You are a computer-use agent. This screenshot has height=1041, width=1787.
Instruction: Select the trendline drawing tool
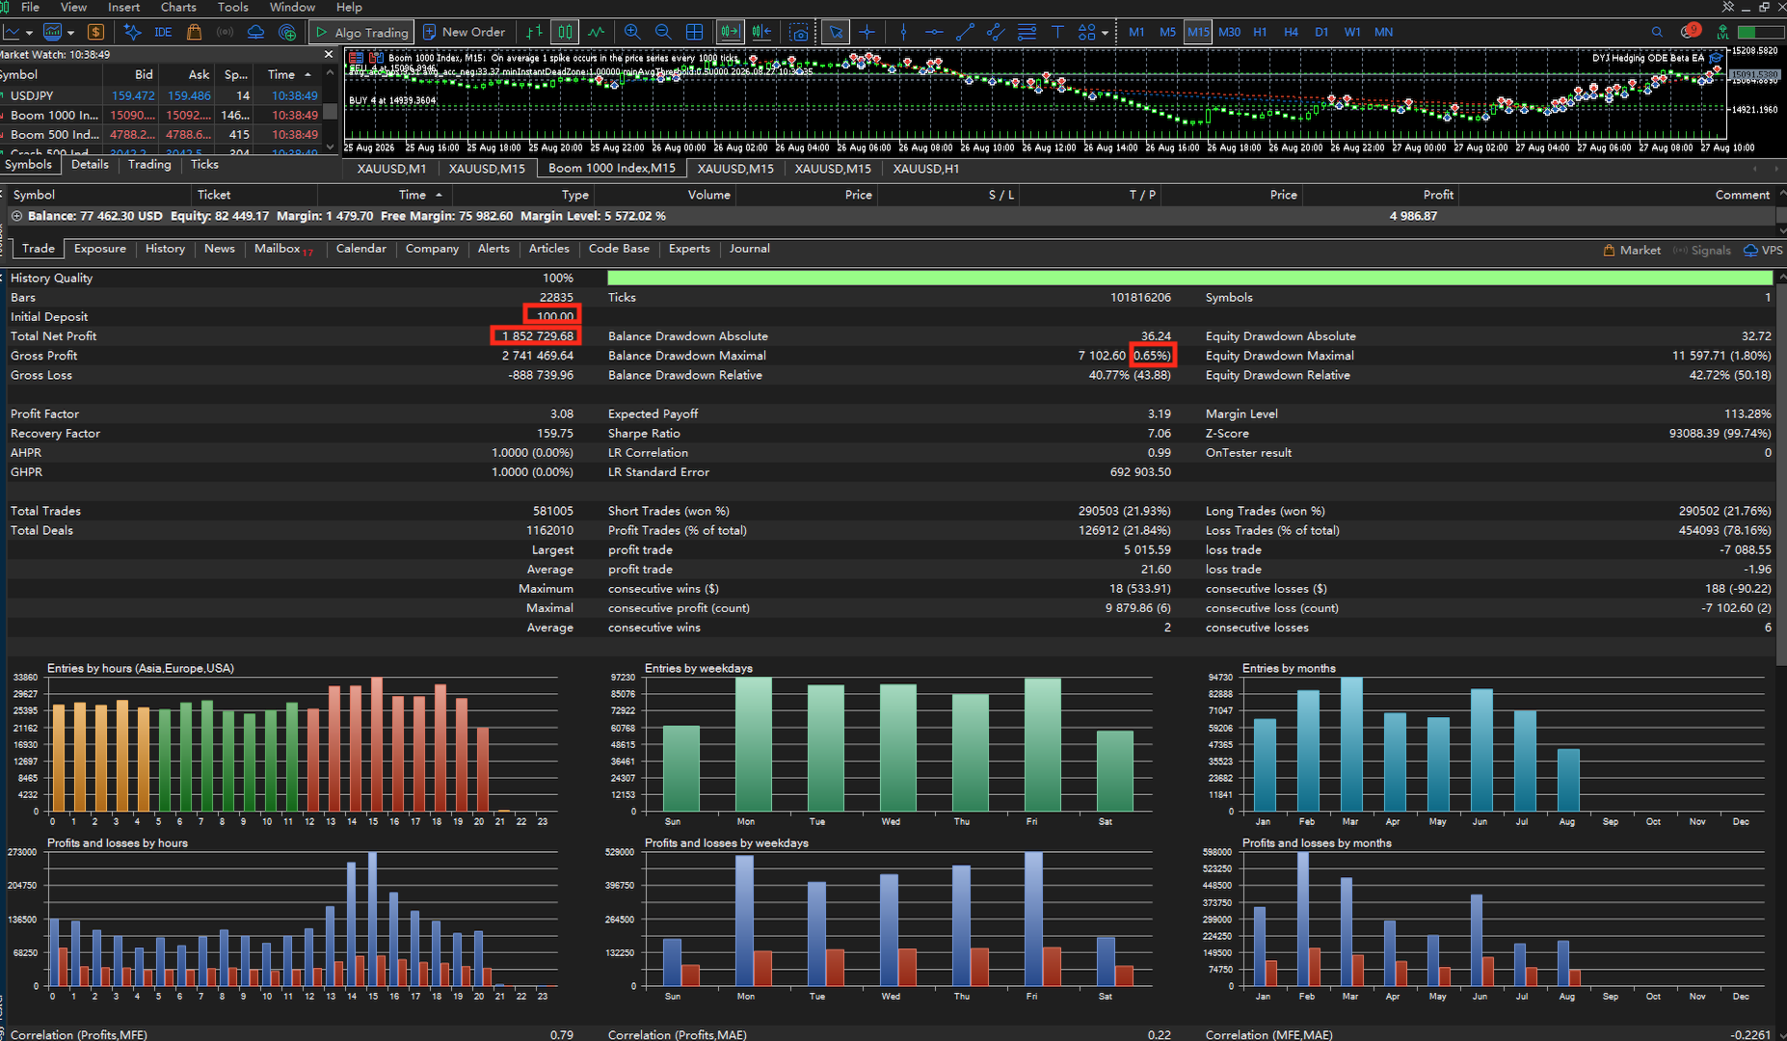[x=965, y=32]
